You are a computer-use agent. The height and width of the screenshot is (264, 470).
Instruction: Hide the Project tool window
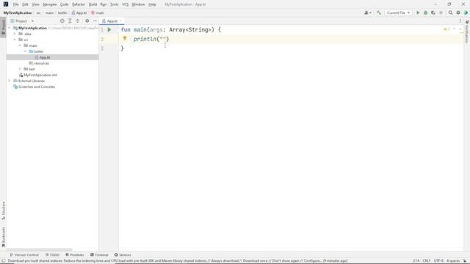(x=95, y=21)
